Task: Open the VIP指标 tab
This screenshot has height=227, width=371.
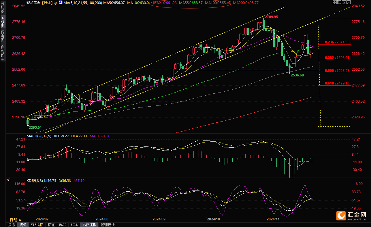Action: [x=37, y=225]
